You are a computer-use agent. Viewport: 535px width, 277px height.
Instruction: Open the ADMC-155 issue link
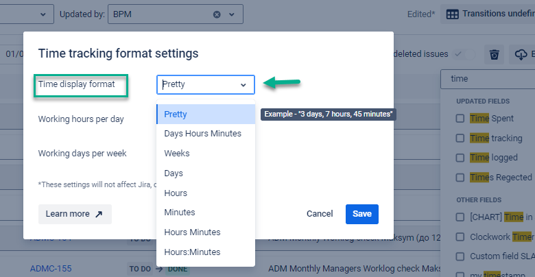[x=51, y=268]
